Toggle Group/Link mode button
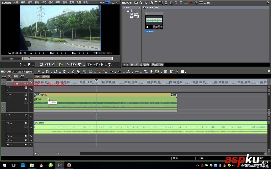 16,77
